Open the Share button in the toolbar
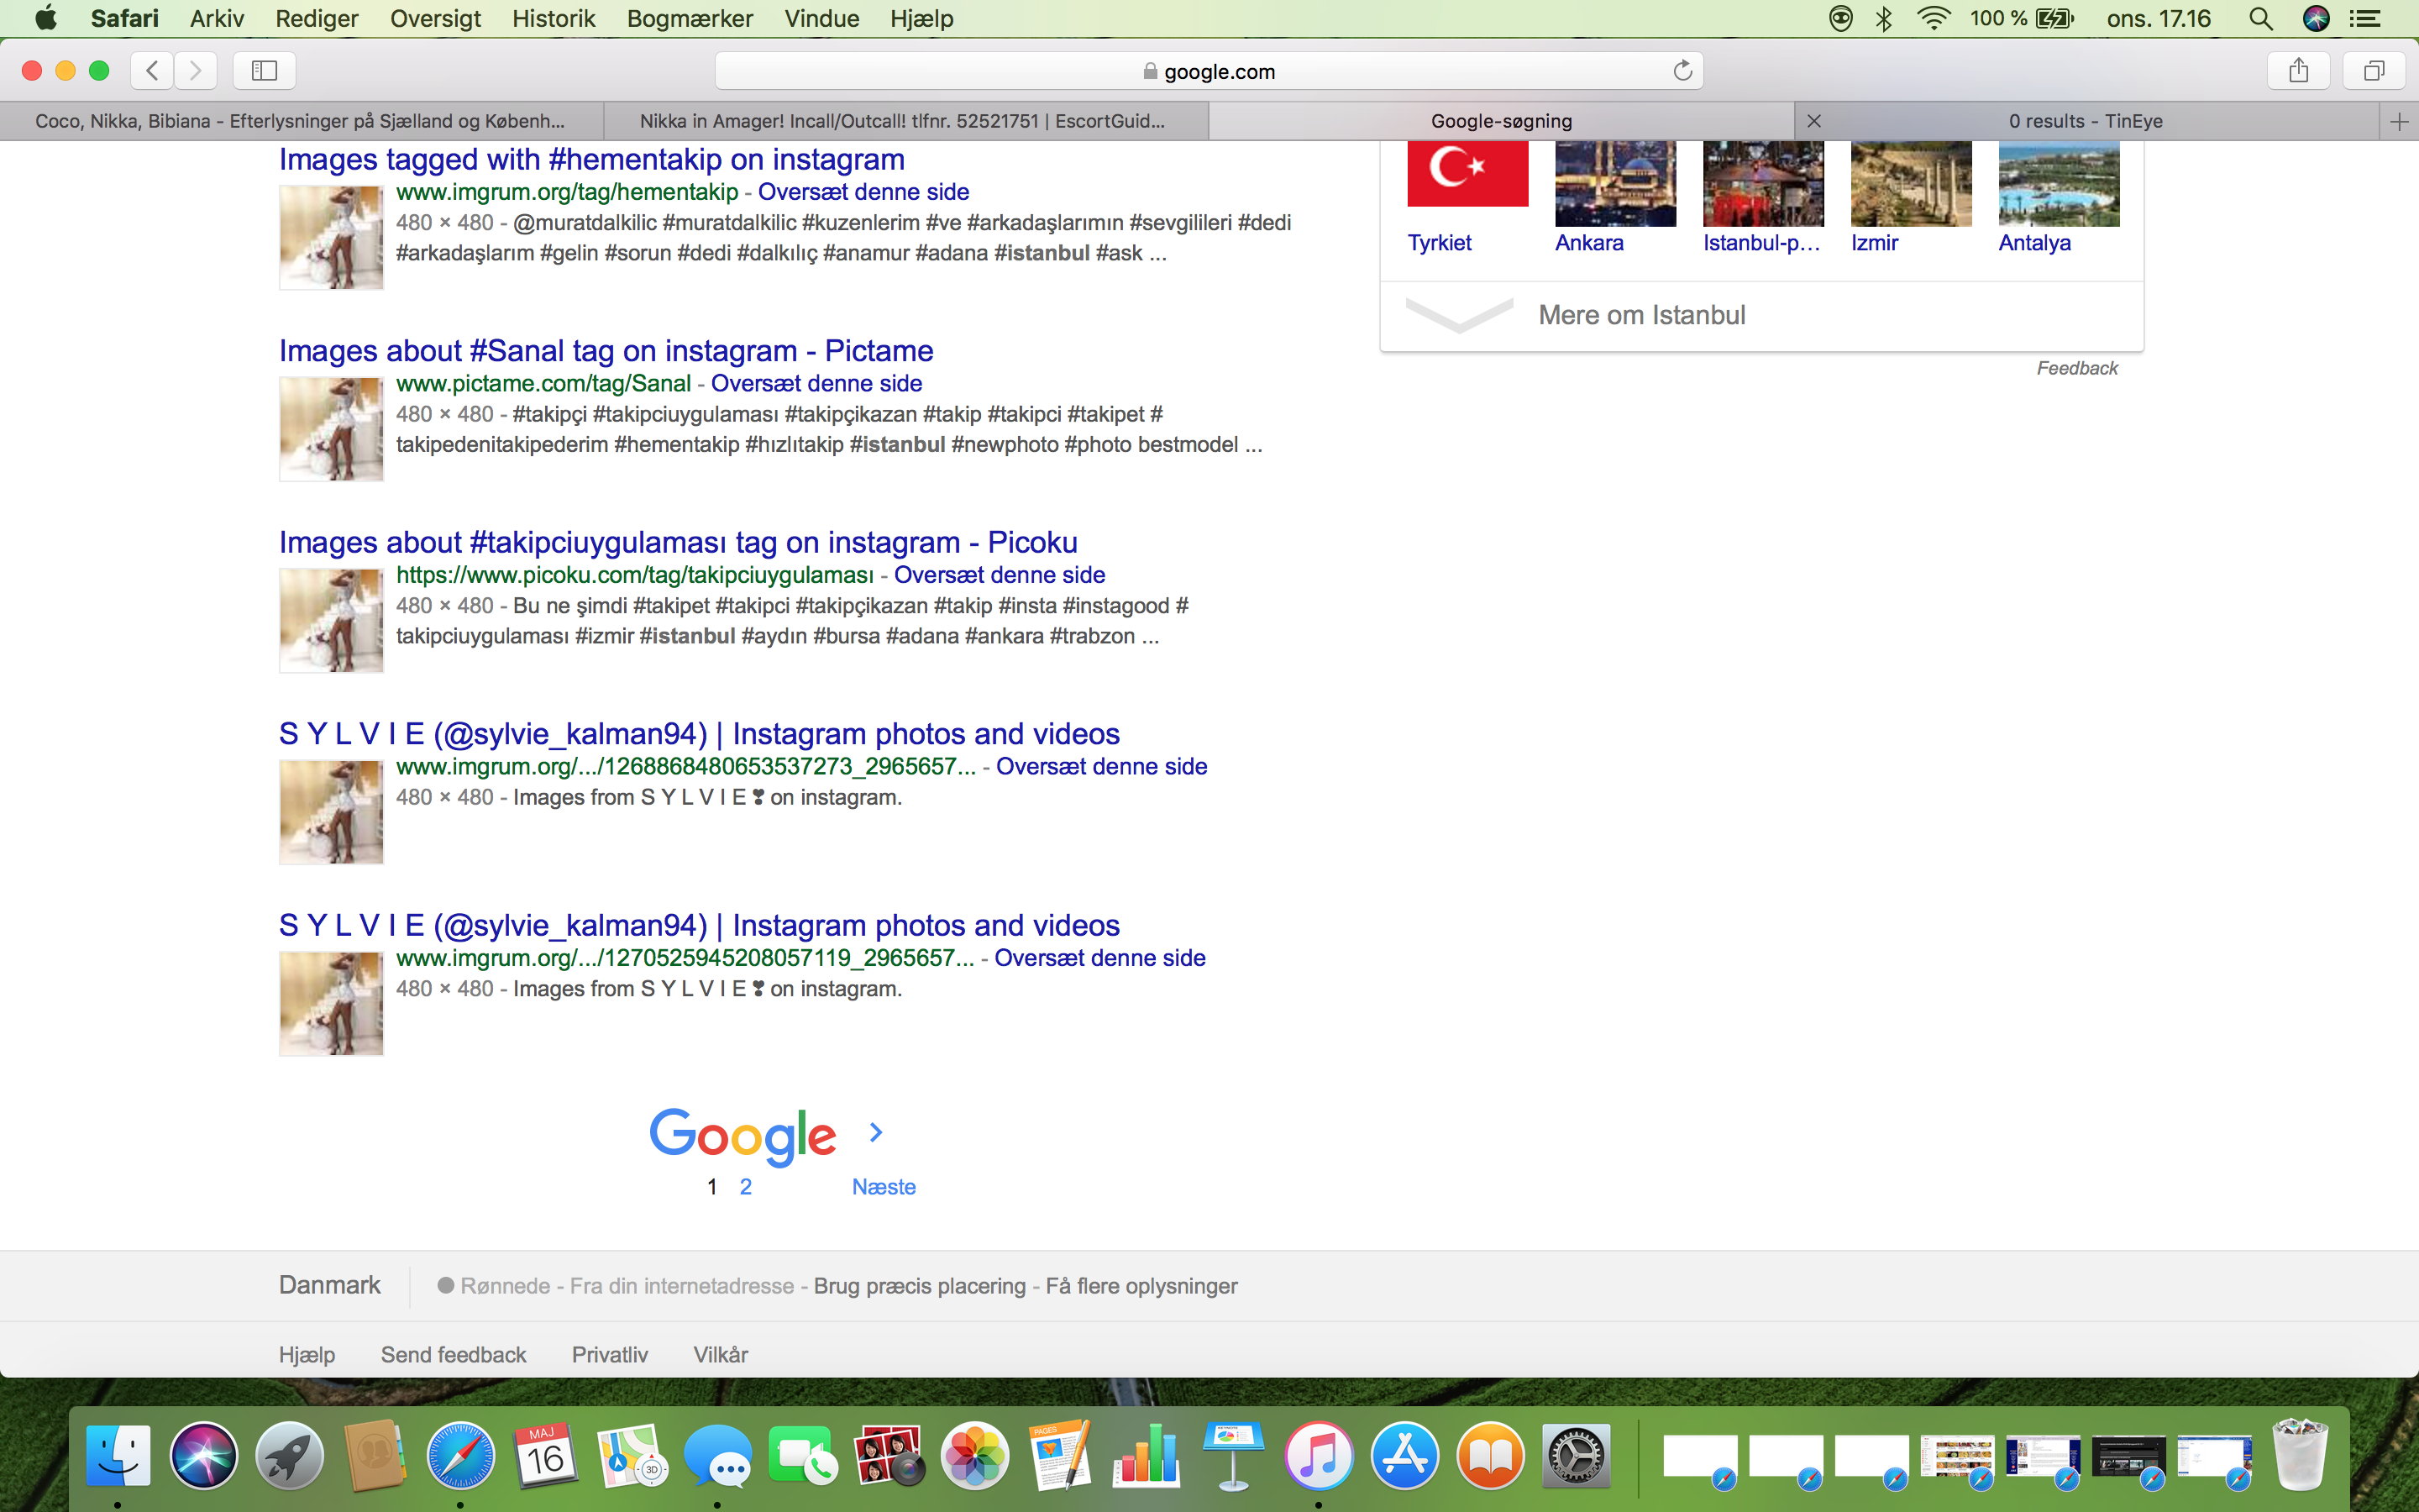 [2298, 70]
